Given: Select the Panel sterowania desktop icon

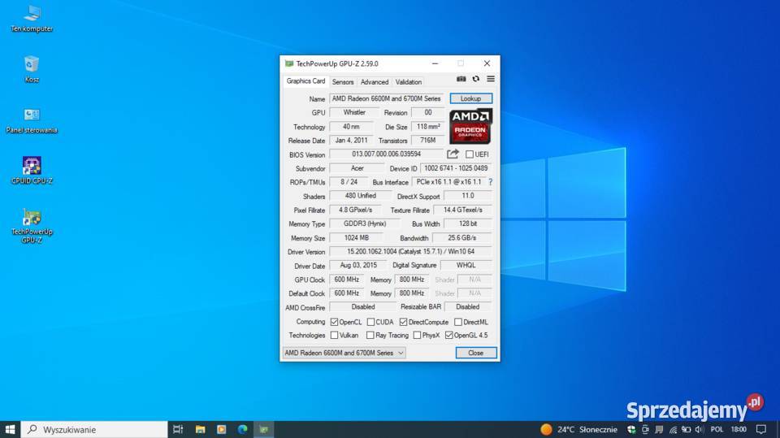Looking at the screenshot, I should click(32, 121).
